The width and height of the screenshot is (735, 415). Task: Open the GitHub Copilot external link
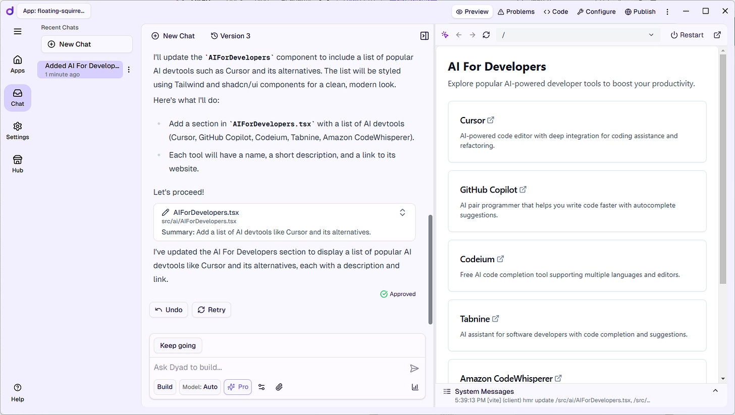click(x=523, y=190)
